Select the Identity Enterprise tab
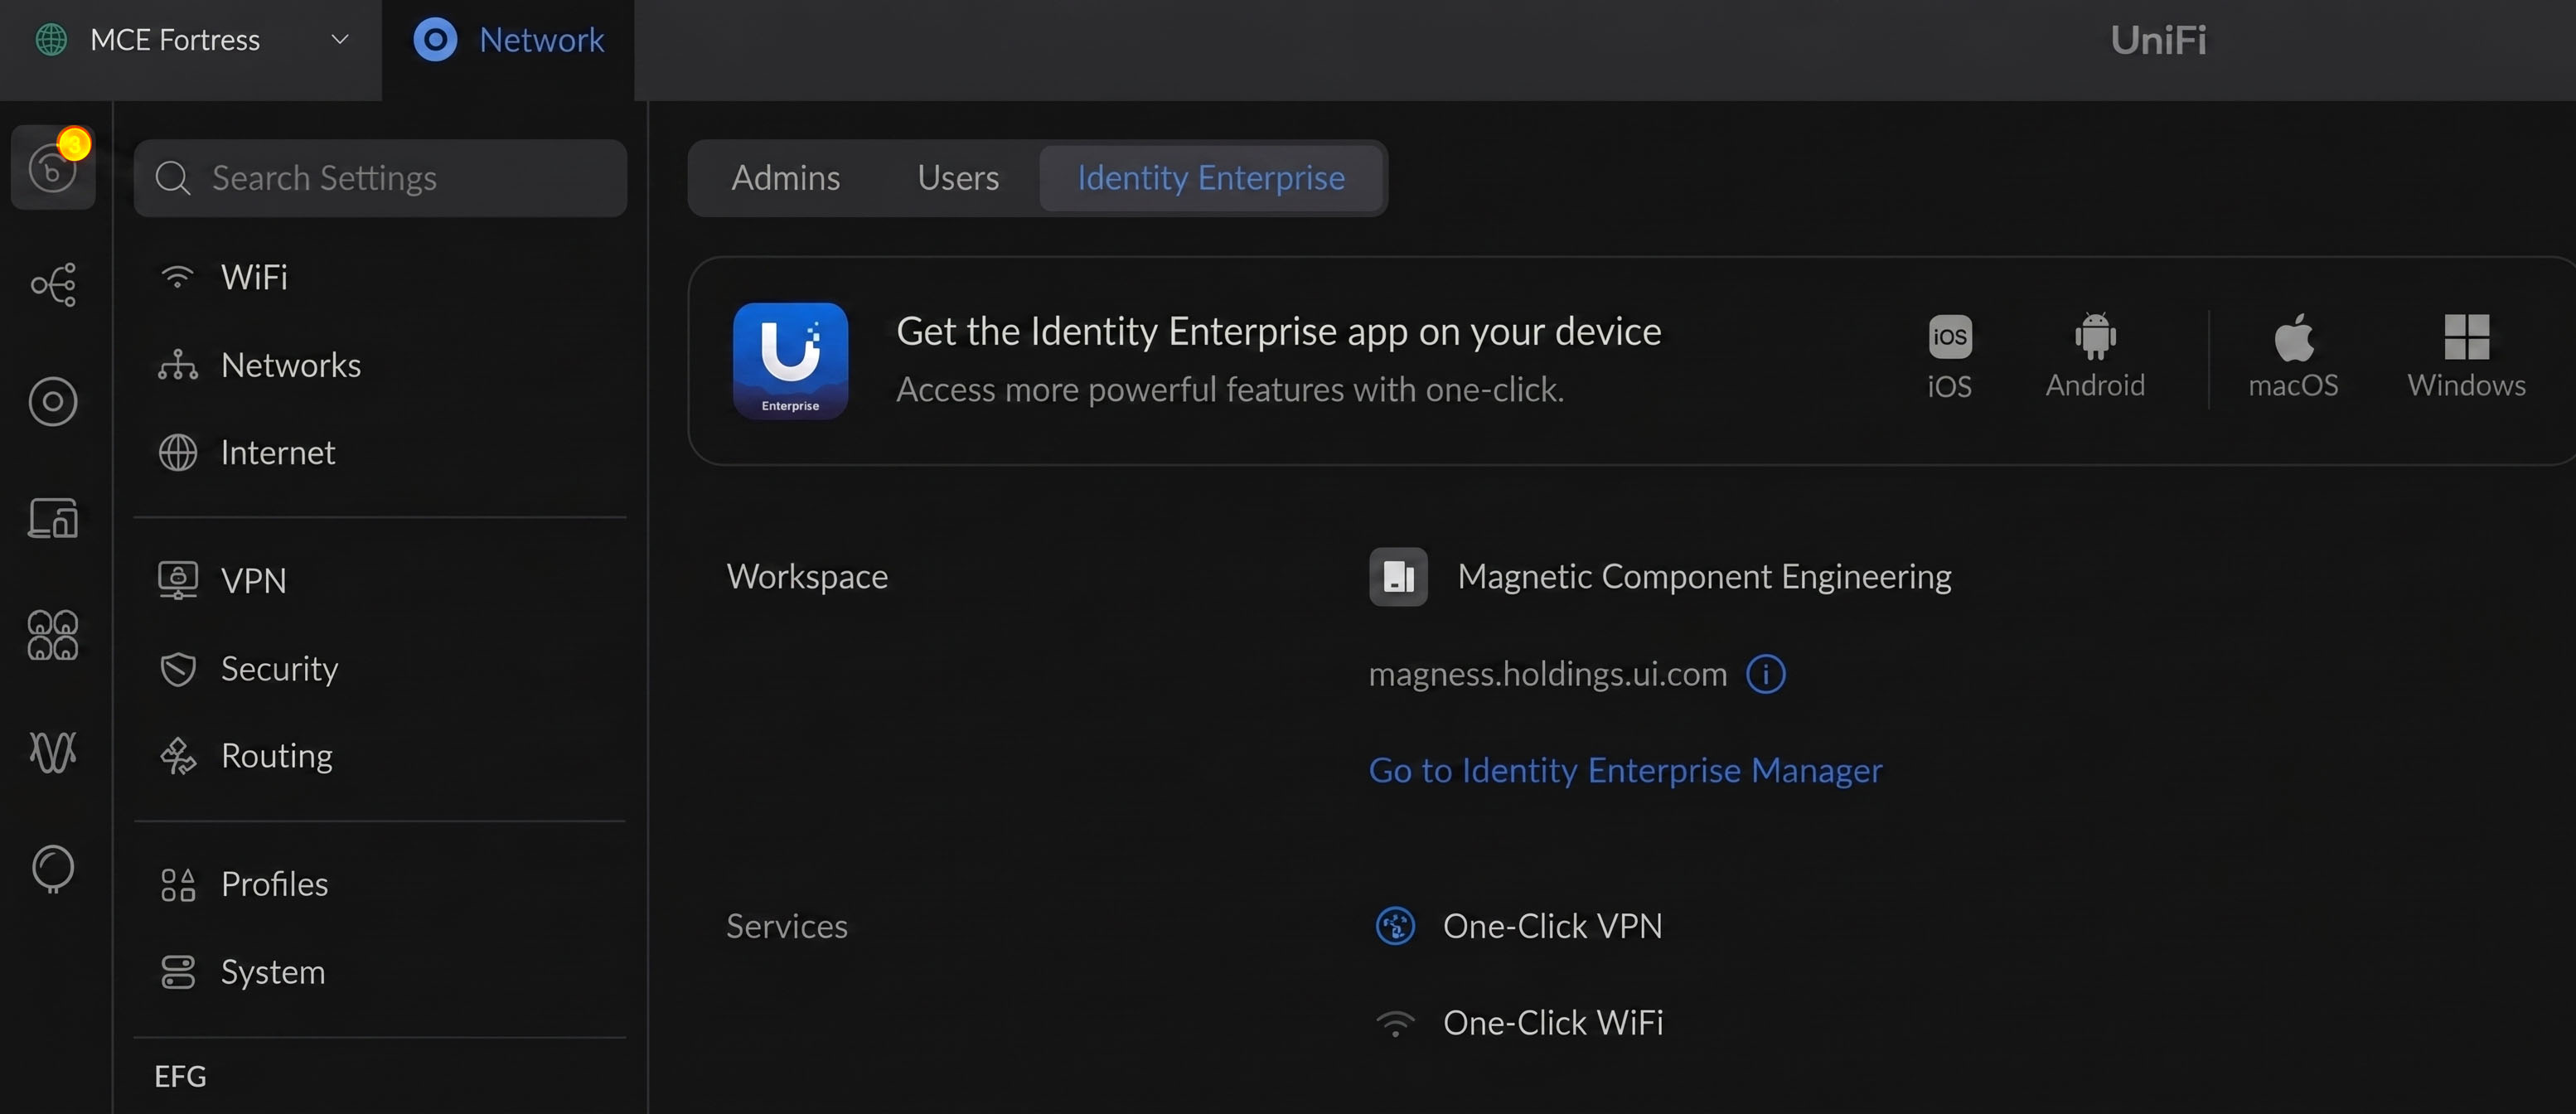2576x1114 pixels. (1210, 178)
